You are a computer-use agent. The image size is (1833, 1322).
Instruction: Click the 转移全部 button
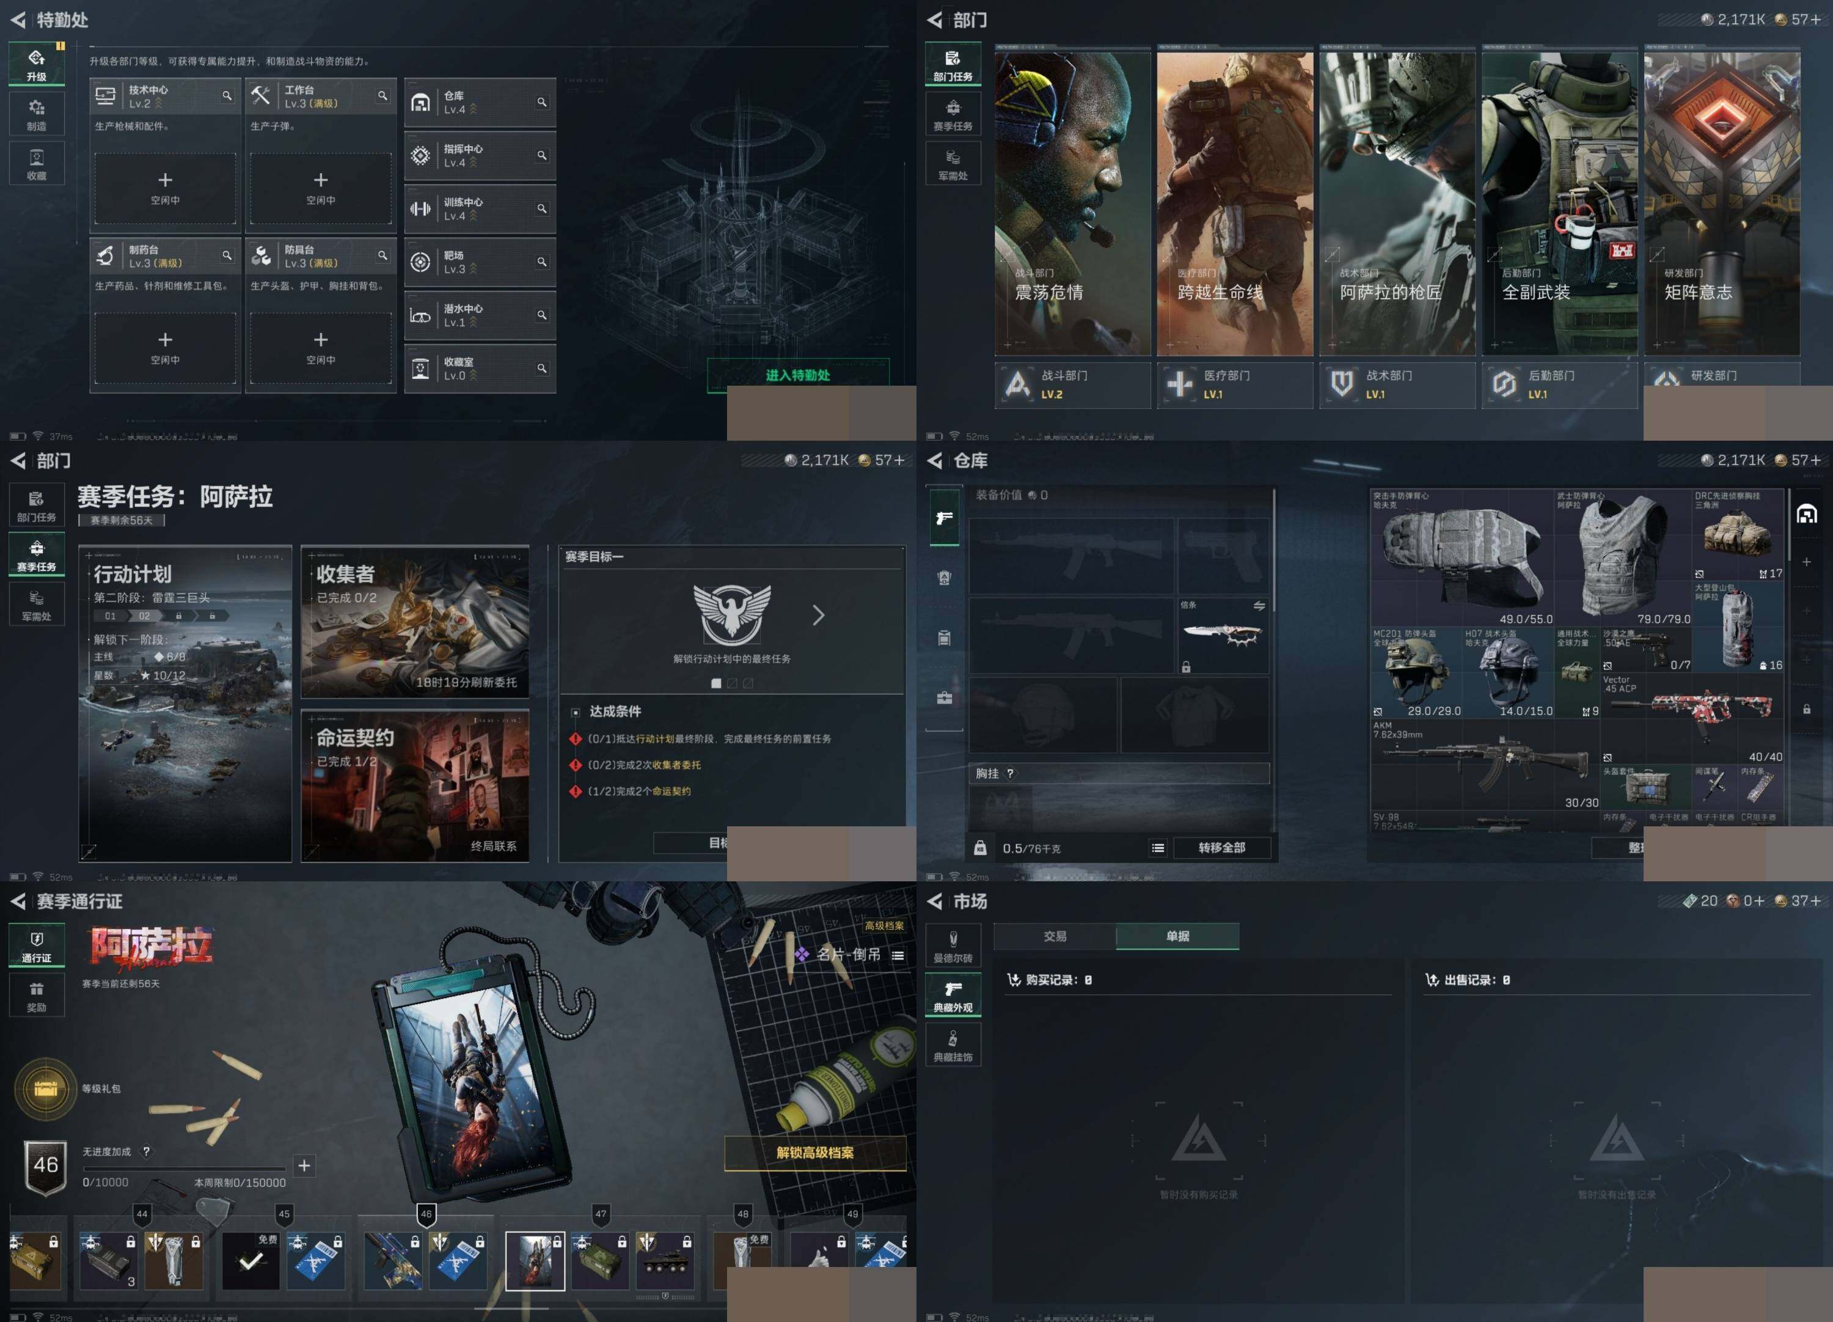point(1221,847)
